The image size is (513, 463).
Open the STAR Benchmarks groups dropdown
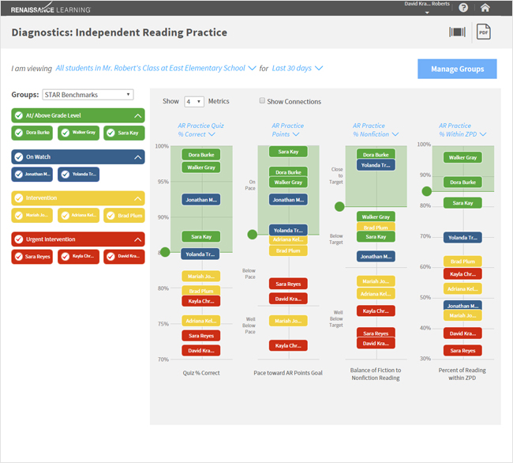coord(88,95)
